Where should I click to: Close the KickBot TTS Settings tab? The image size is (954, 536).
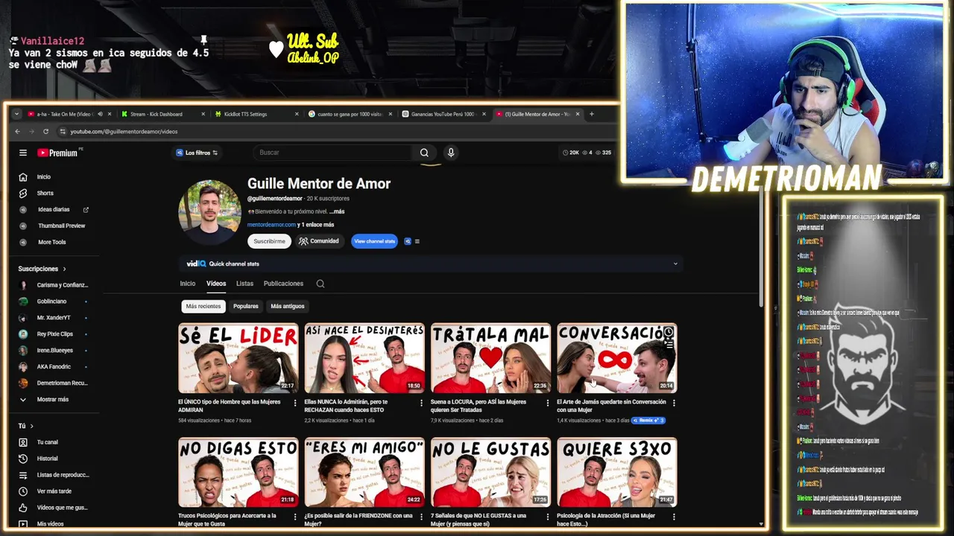297,114
